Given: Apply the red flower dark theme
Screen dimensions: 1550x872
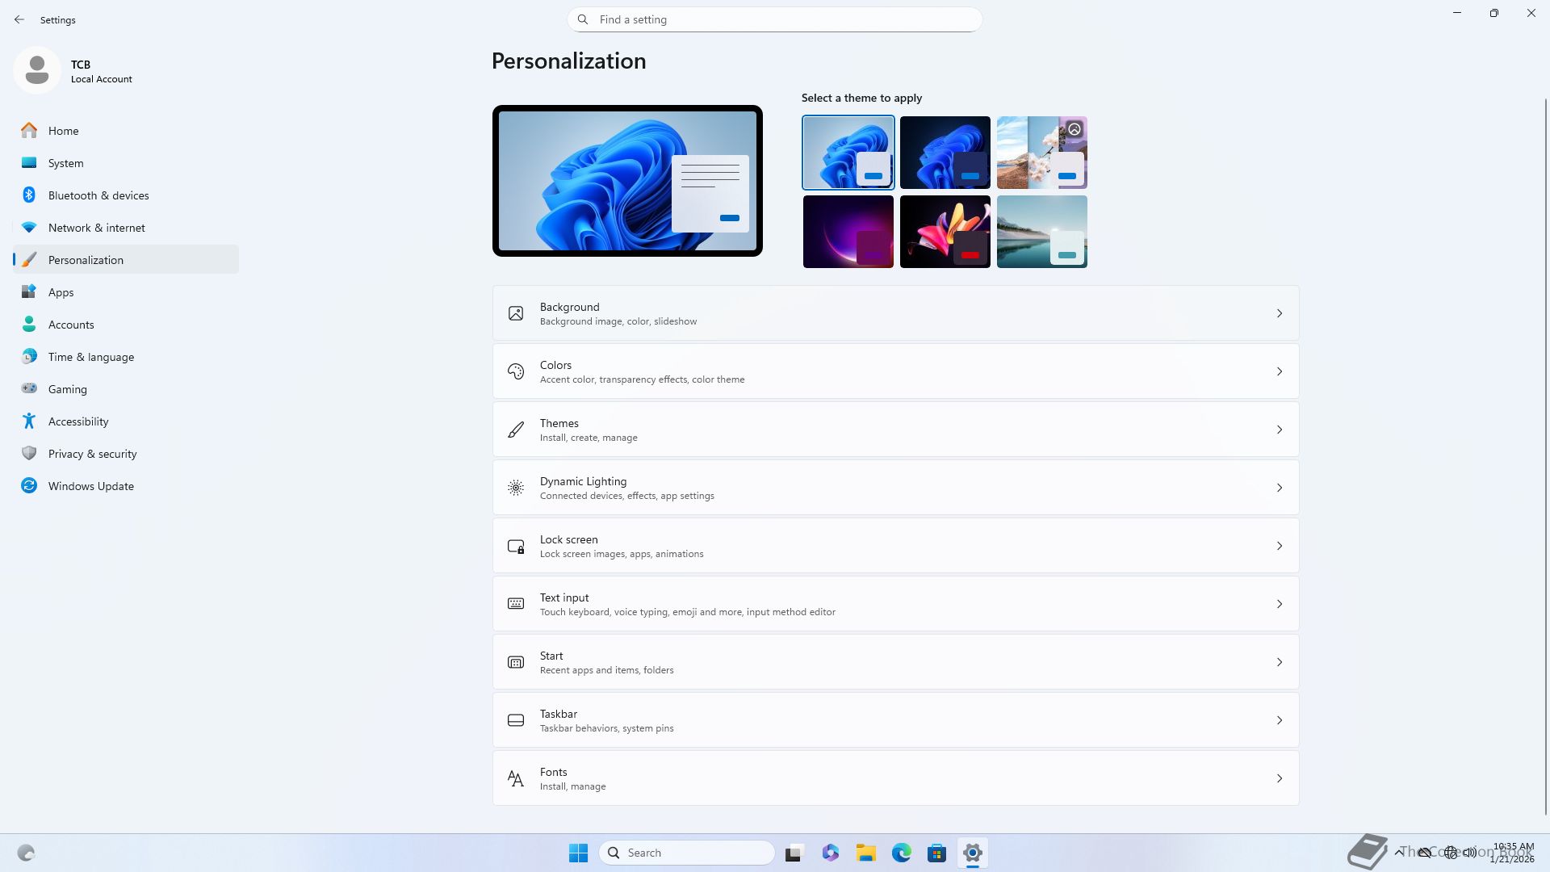Looking at the screenshot, I should [945, 232].
